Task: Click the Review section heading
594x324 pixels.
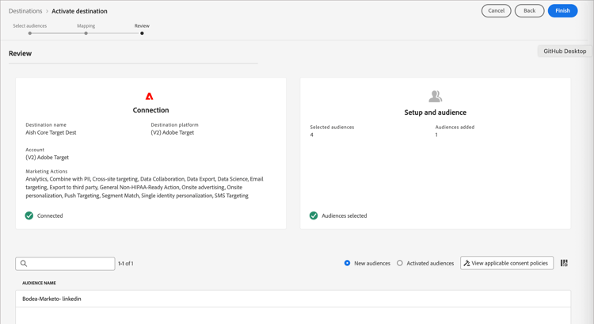Action: [20, 53]
